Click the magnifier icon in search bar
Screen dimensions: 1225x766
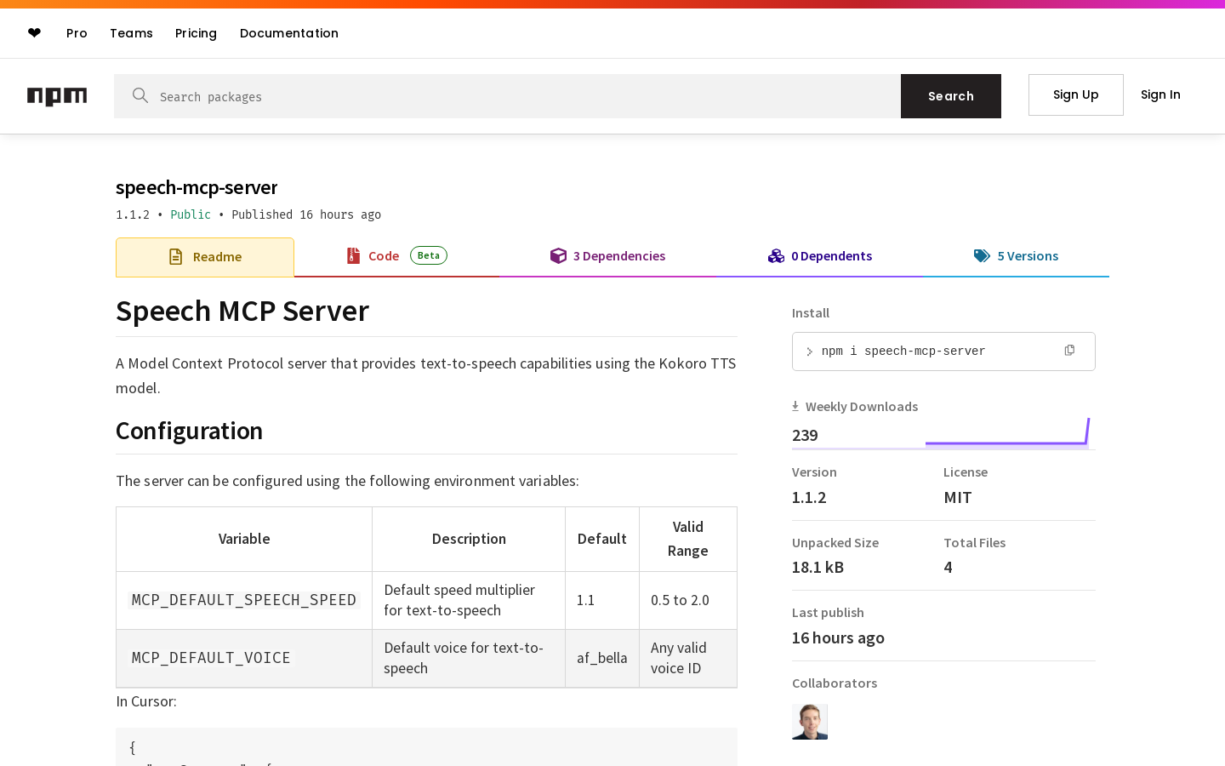point(140,95)
